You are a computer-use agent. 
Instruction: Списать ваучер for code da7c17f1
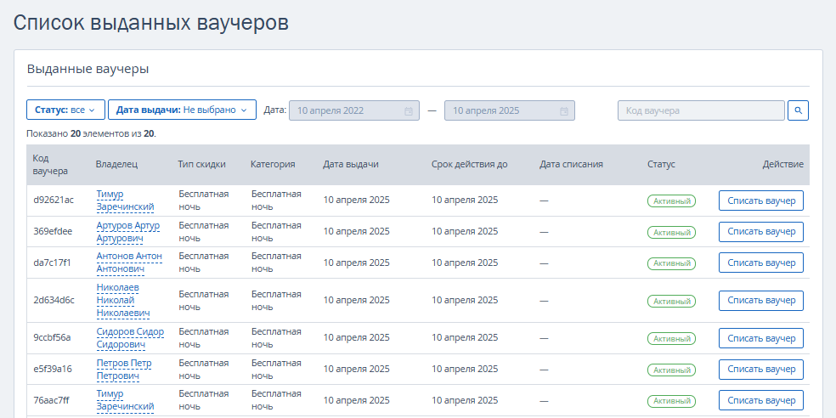pyautogui.click(x=761, y=263)
